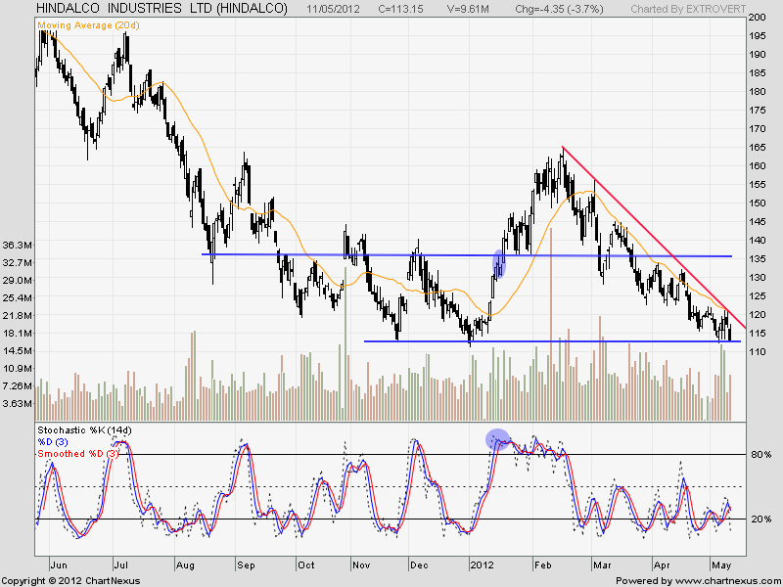
Task: Click the blue highlighted oval on the price chart
Action: (x=499, y=263)
